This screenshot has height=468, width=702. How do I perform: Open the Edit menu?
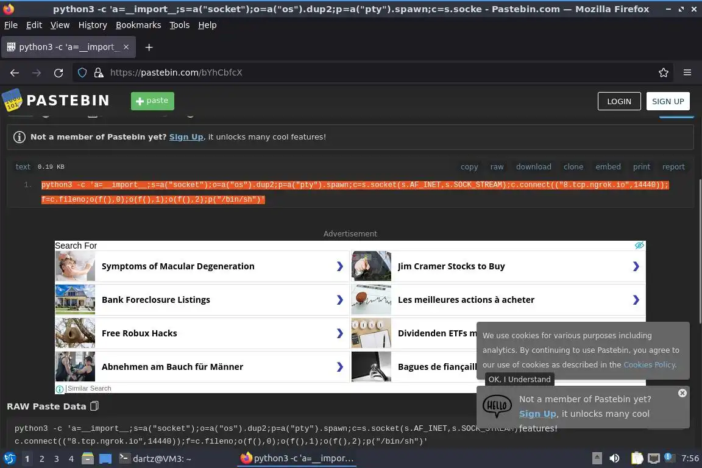34,25
